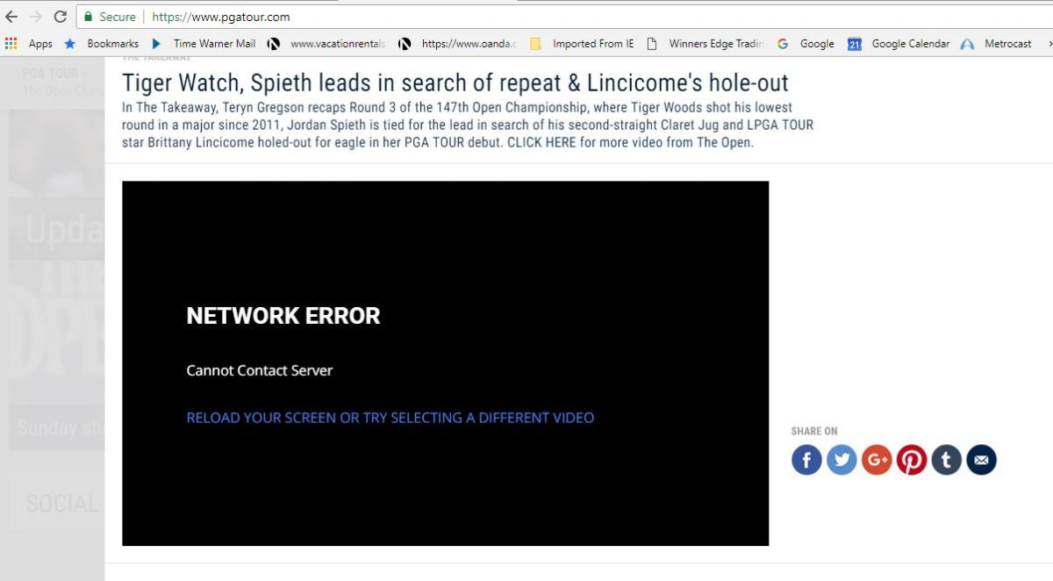Share the video on Pinterest
The width and height of the screenshot is (1053, 581).
click(x=912, y=460)
